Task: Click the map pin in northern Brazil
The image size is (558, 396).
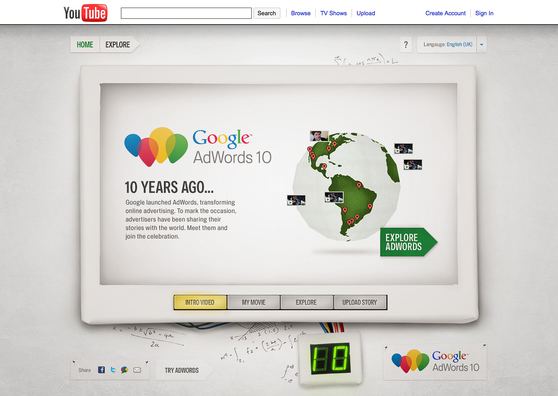Action: [359, 185]
